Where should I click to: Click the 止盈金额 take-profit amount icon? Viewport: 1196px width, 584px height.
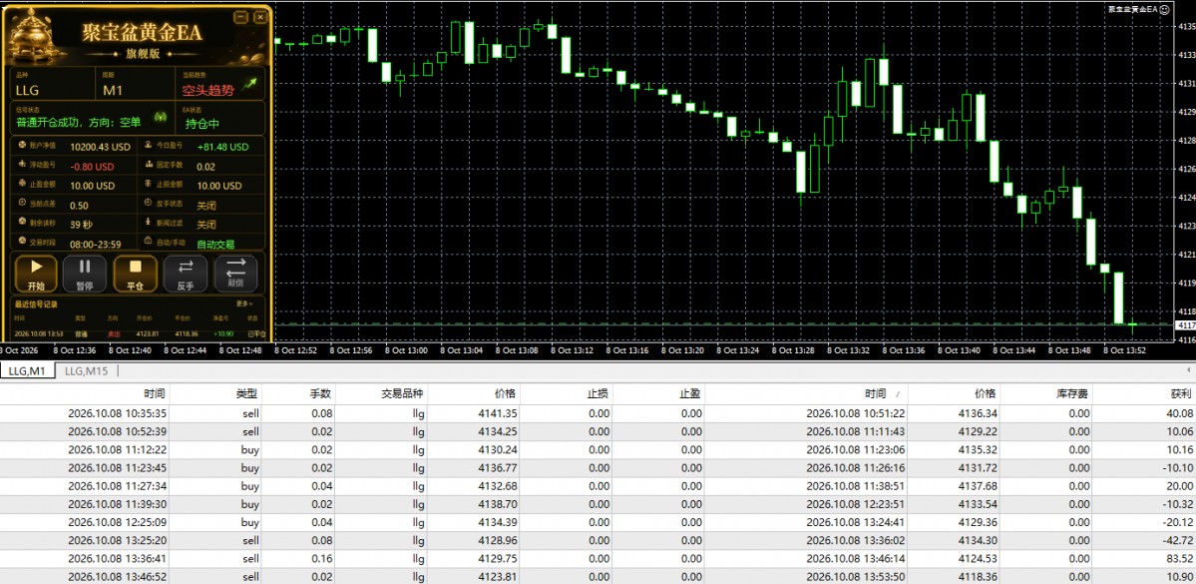22,184
